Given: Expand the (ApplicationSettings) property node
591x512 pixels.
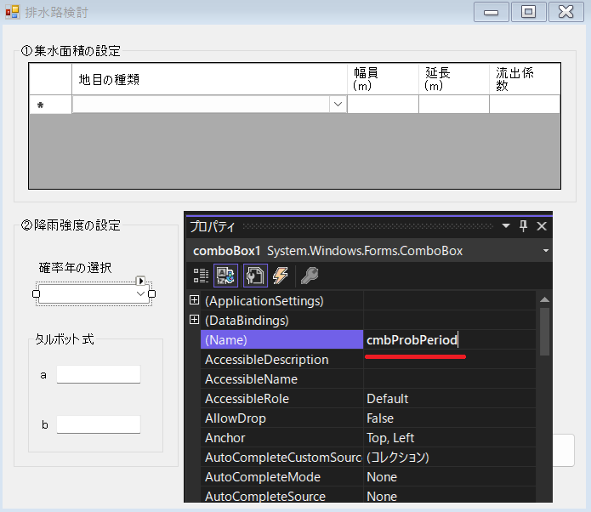Looking at the screenshot, I should click(x=194, y=300).
